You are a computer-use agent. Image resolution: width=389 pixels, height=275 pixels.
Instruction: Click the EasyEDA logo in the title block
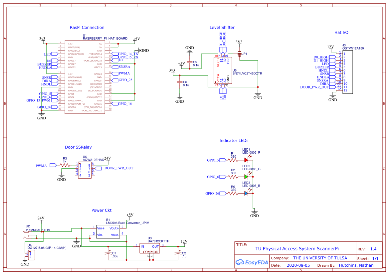(252, 262)
